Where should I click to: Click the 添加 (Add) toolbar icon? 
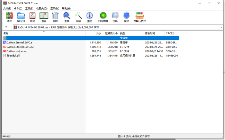[x=9, y=17]
